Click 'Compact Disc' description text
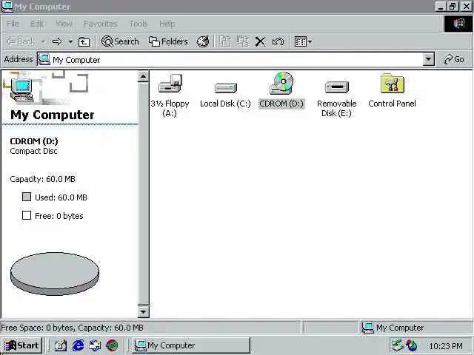The image size is (474, 355). pyautogui.click(x=33, y=151)
